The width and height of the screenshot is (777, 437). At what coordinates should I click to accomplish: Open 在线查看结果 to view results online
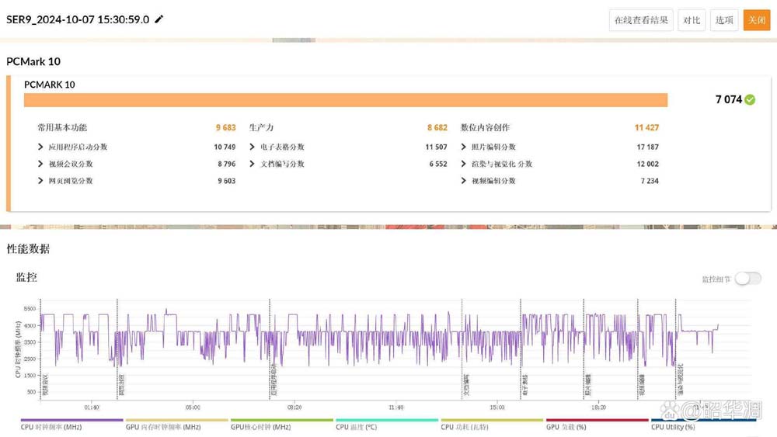click(x=641, y=20)
